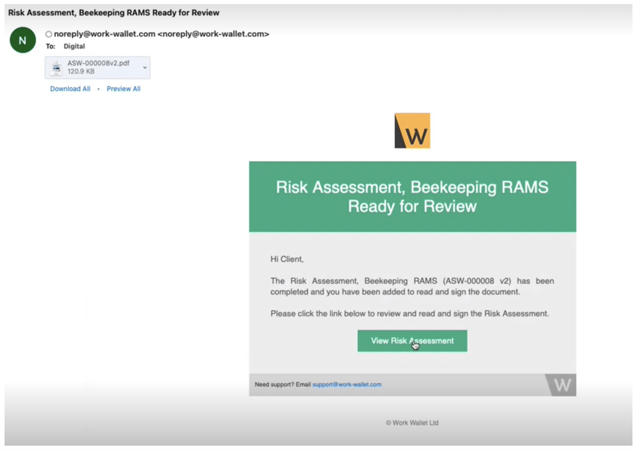Click the Work Wallet Ltd copyright text

coord(412,423)
